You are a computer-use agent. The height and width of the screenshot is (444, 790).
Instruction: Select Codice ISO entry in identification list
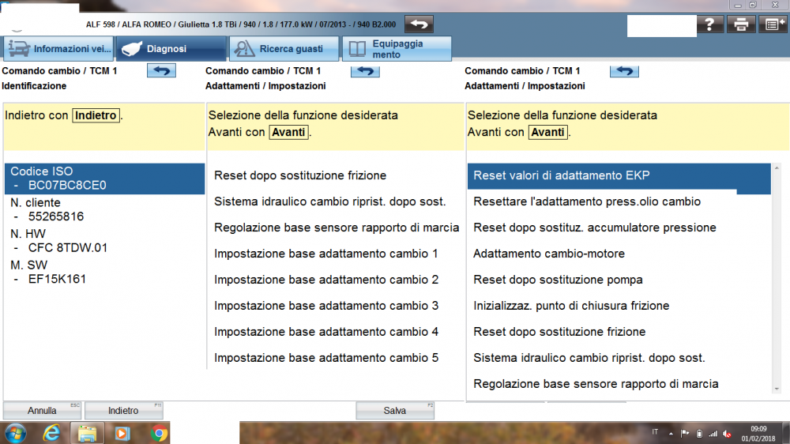[103, 178]
